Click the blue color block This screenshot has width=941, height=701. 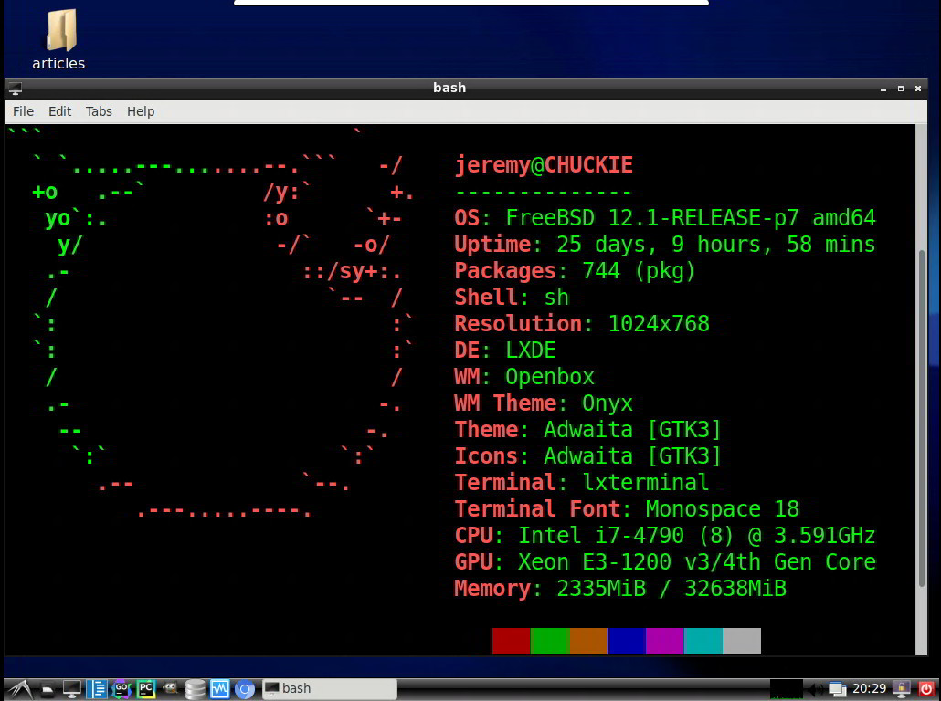coord(627,641)
